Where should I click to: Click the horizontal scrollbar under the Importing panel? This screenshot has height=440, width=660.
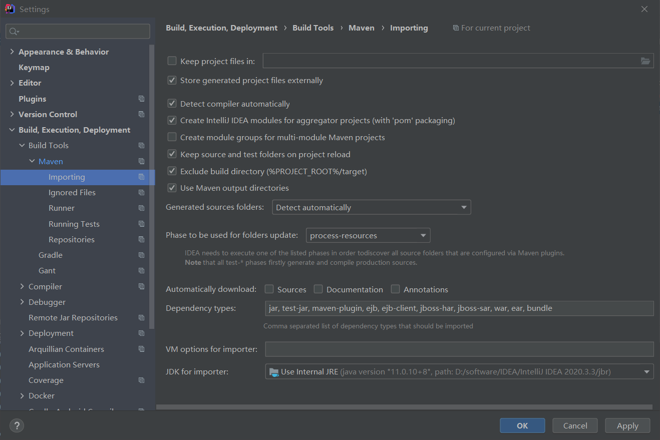[x=405, y=407]
